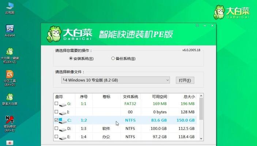Click the 办公 volume label cell
Viewport: 257px width, 146px height.
(106, 137)
